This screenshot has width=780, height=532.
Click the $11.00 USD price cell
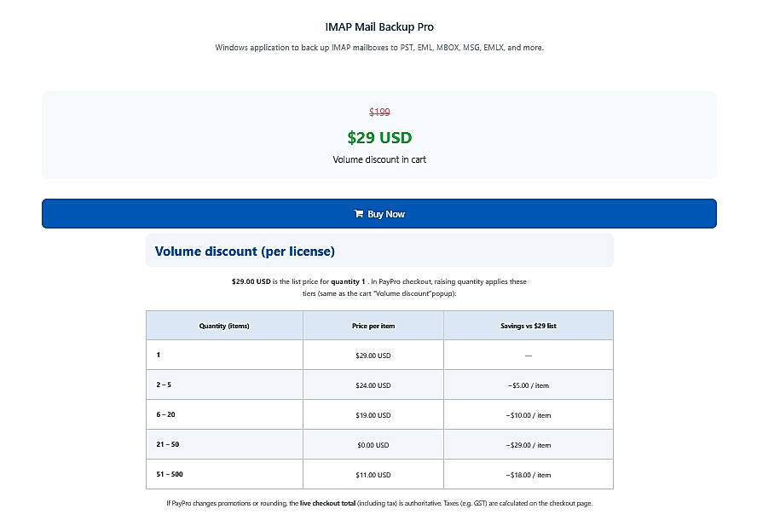tap(373, 474)
